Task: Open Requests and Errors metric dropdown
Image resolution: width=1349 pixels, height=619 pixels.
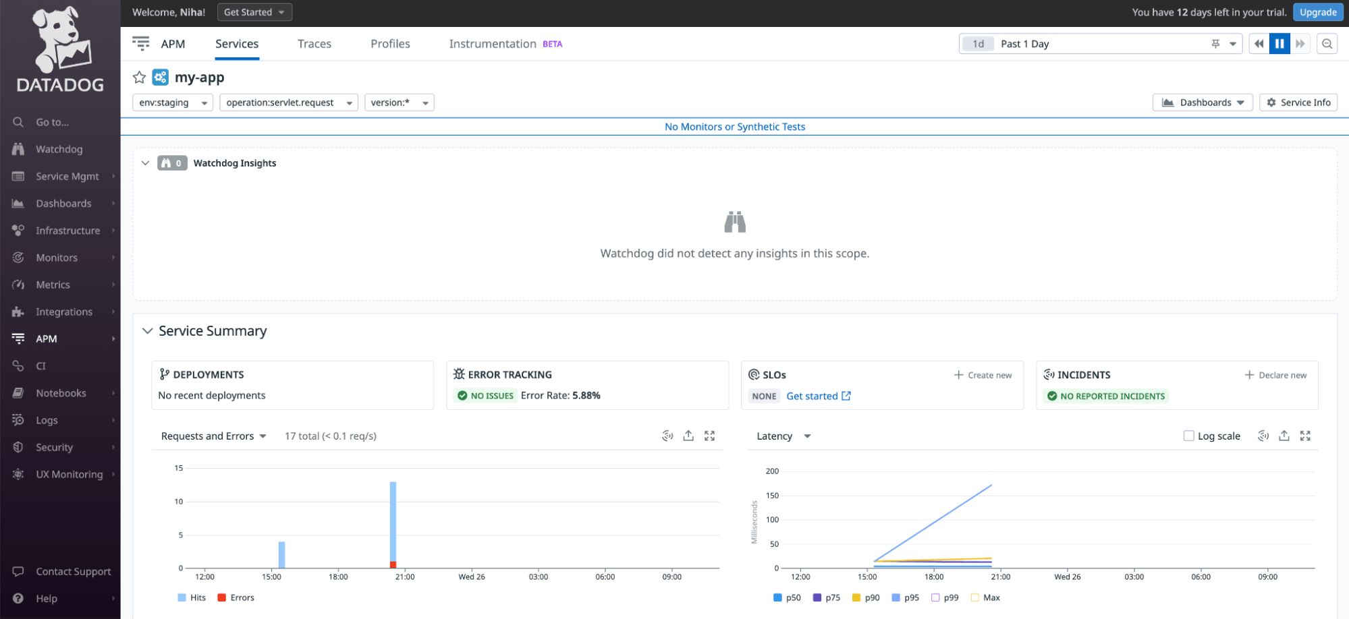Action: 213,436
